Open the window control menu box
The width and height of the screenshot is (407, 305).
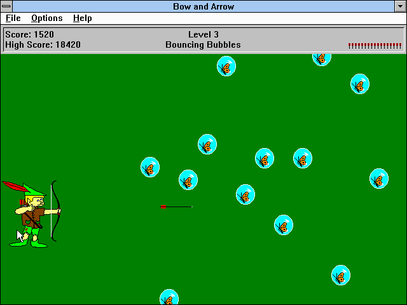tap(7, 6)
